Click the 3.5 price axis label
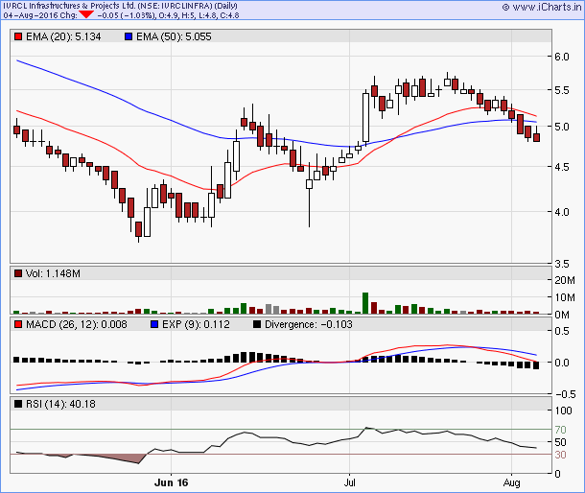This screenshot has height=493, width=585. pyautogui.click(x=561, y=264)
